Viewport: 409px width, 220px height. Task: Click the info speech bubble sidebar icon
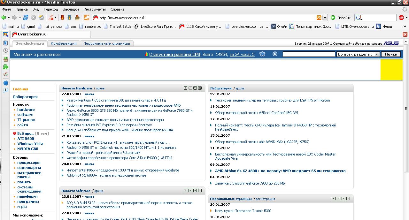5,90
